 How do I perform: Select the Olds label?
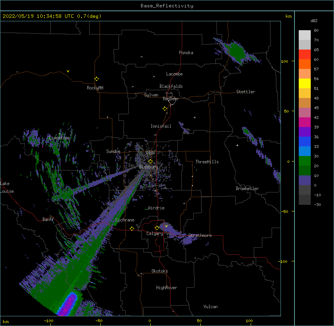tap(150, 153)
